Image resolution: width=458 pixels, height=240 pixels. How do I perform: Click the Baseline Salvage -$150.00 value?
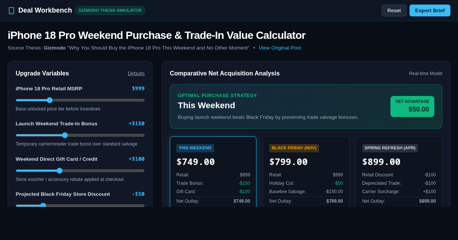[334, 192]
